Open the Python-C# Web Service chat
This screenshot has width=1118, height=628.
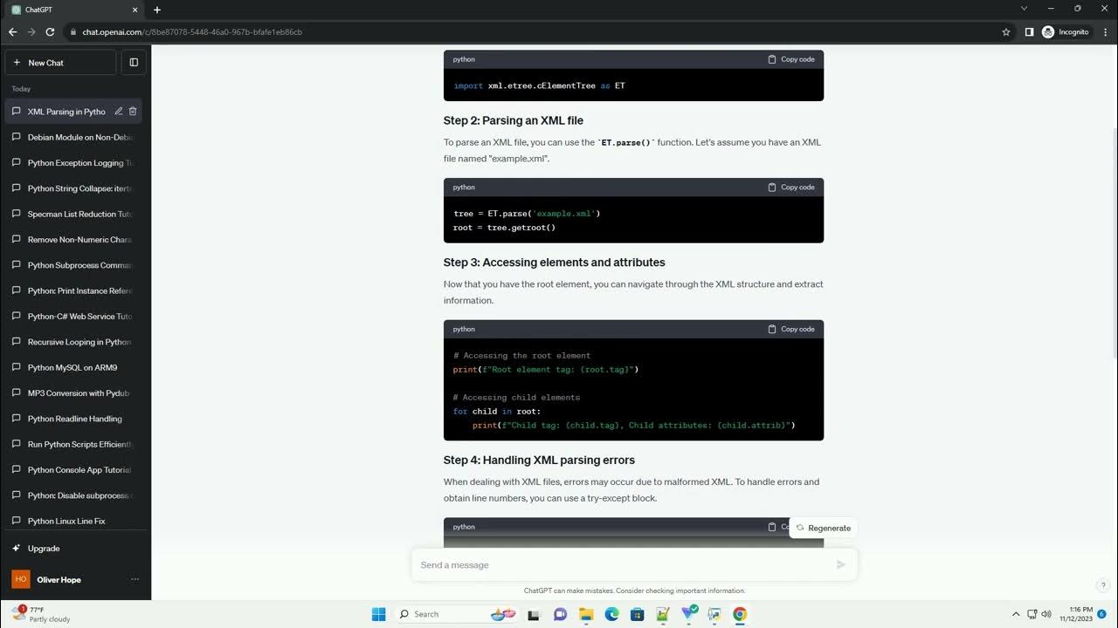point(73,317)
